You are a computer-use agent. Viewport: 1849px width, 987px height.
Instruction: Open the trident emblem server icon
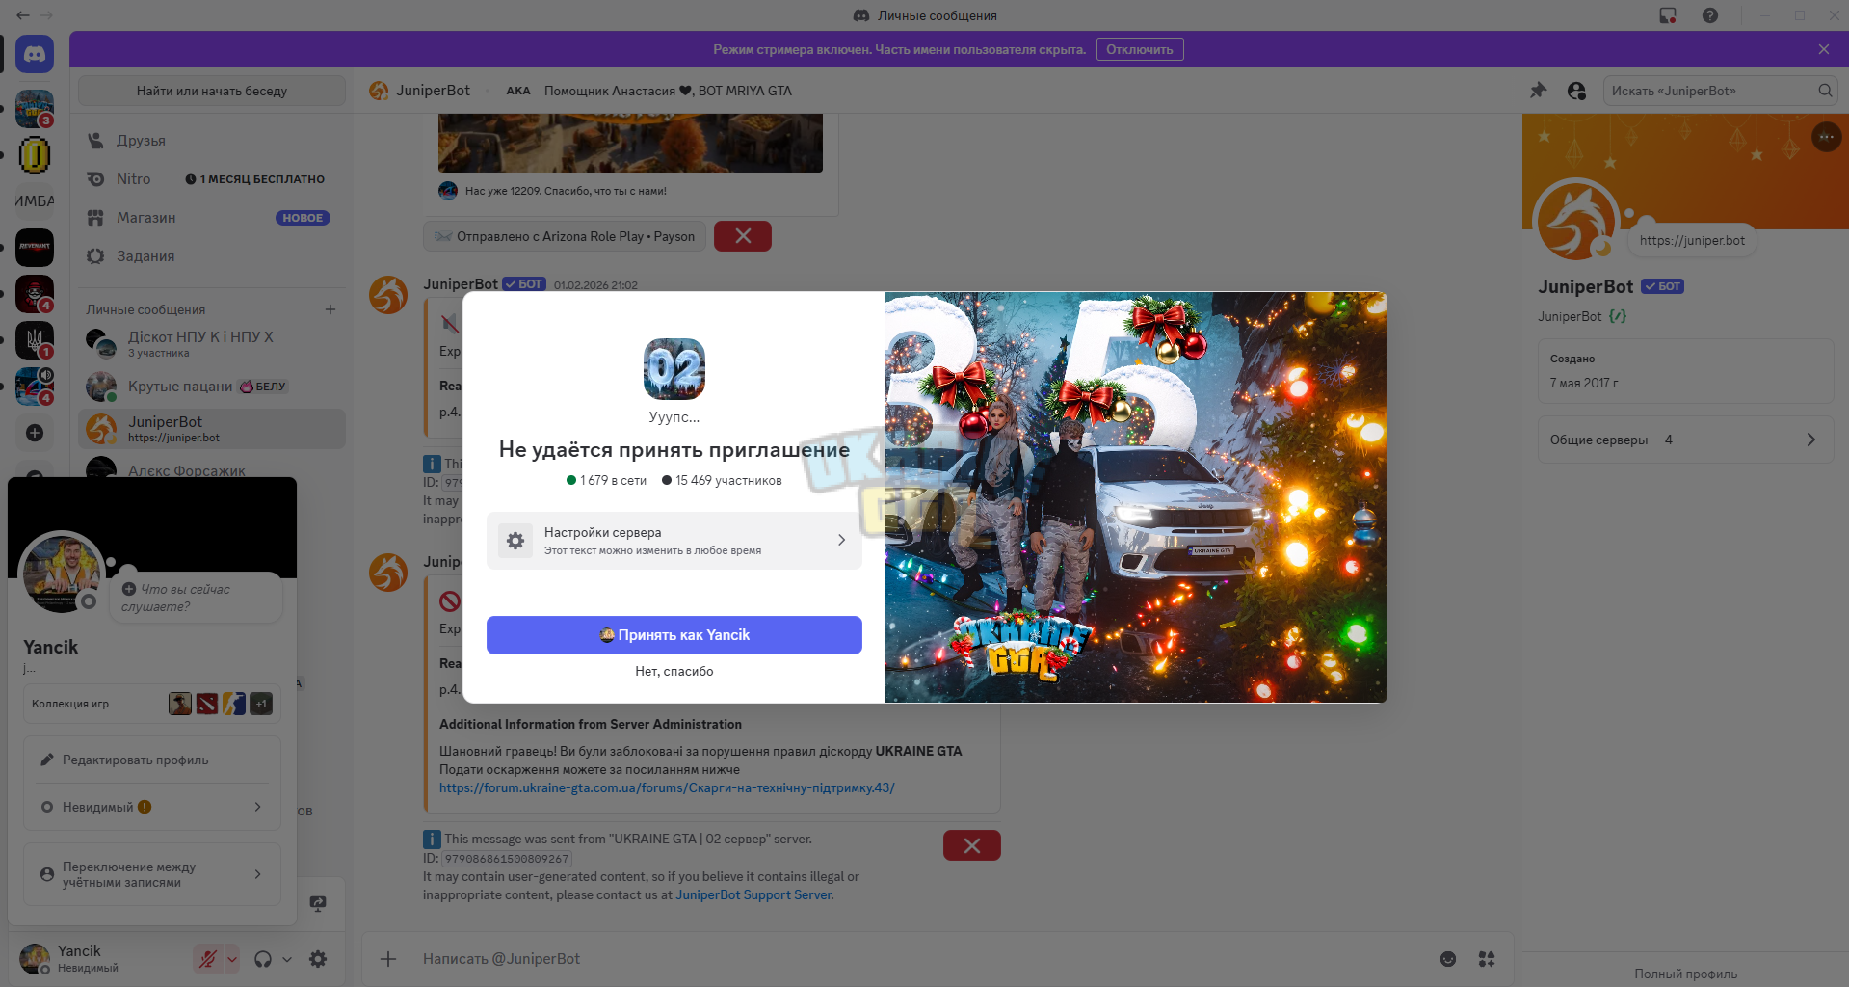pos(35,340)
